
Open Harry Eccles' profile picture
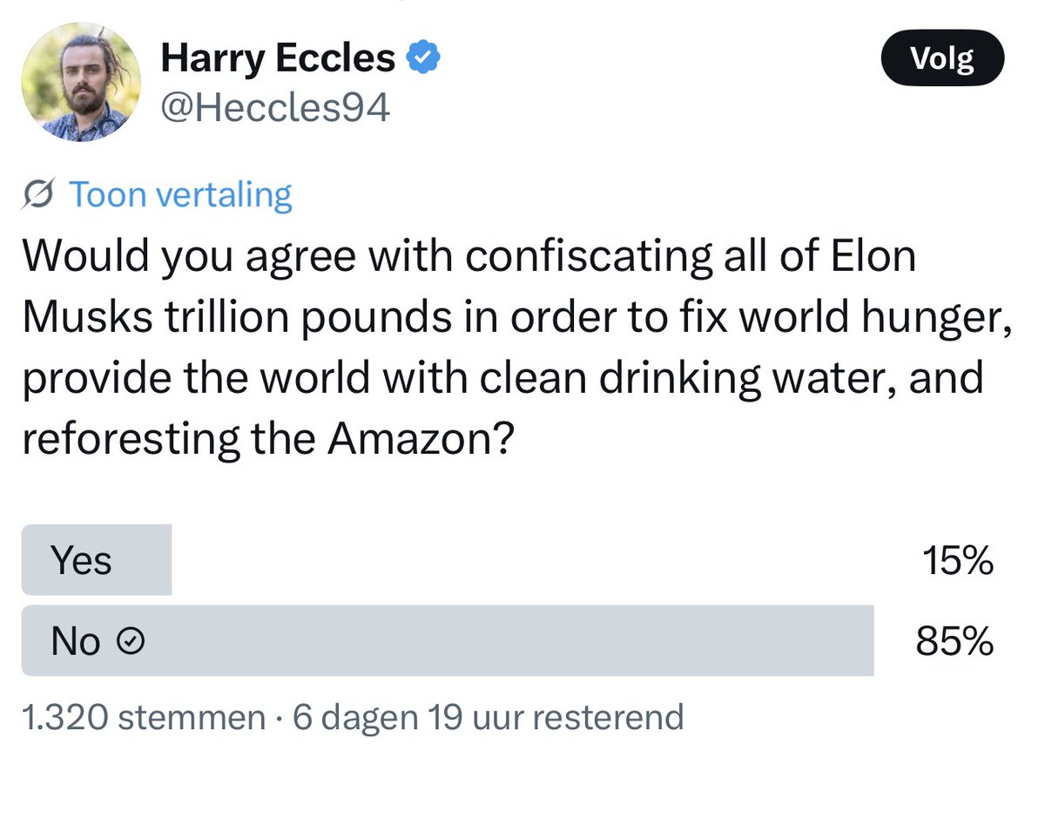pyautogui.click(x=80, y=81)
